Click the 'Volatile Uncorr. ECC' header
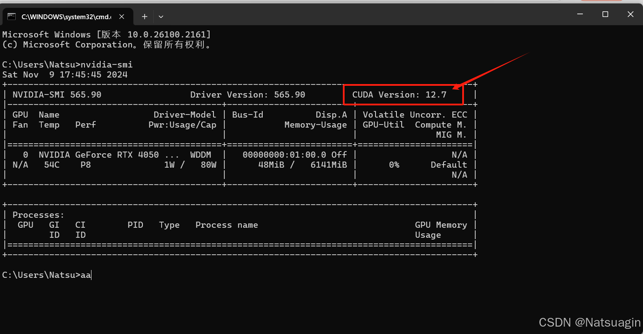643x334 pixels. pyautogui.click(x=415, y=115)
